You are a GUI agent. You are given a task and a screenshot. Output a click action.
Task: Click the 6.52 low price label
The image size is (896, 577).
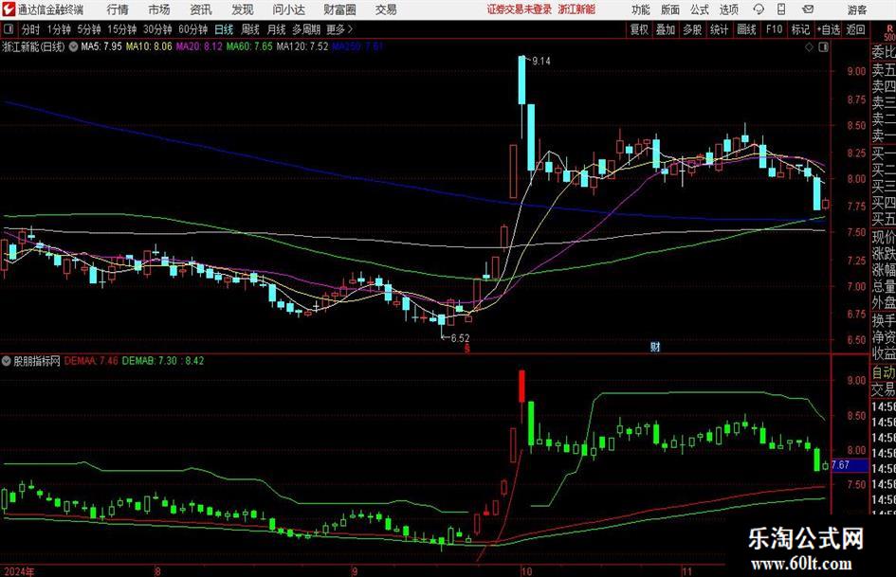[x=460, y=338]
